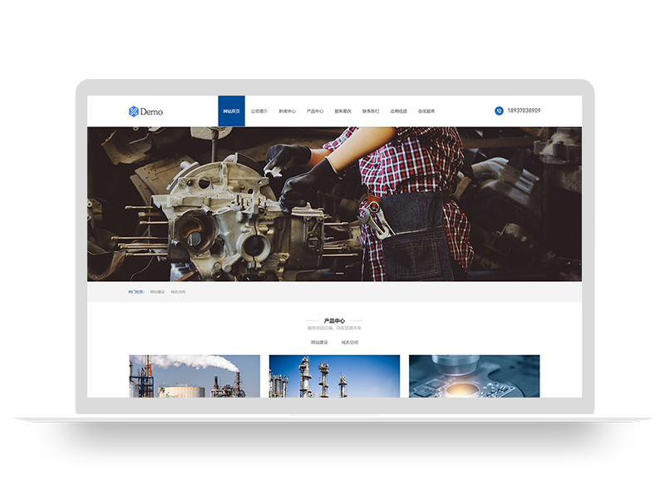This screenshot has width=665, height=499.
Task: Click the blue phone icon
Action: (500, 111)
